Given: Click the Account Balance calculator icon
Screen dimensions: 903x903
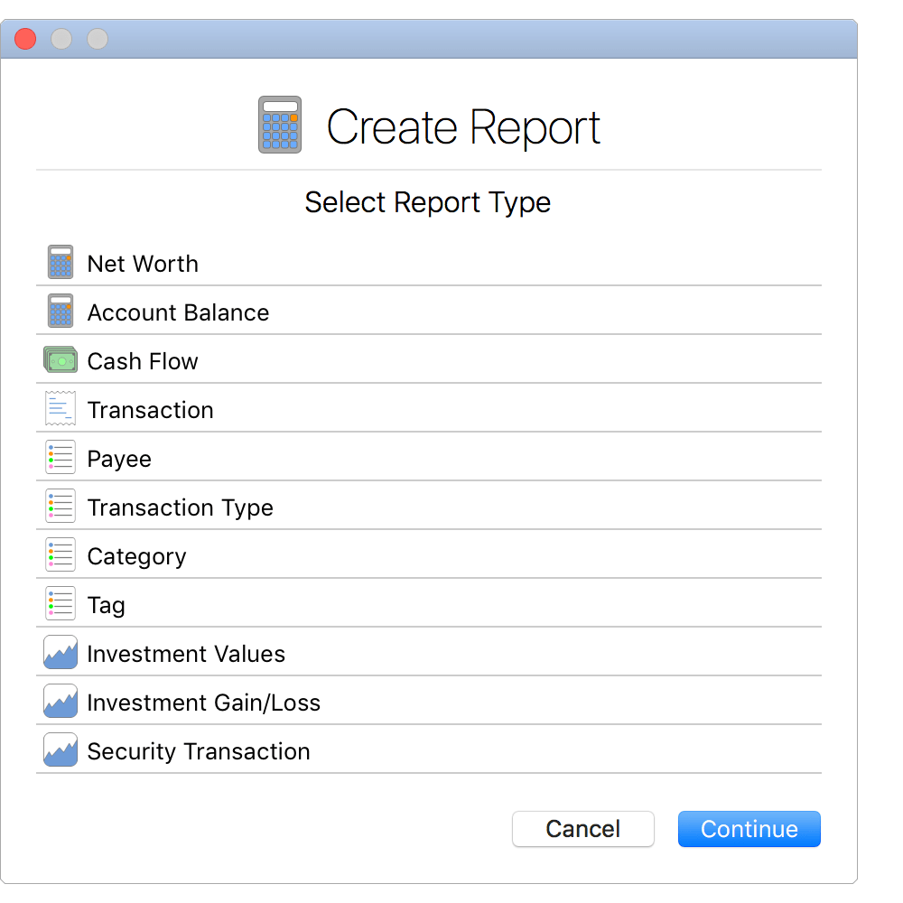Looking at the screenshot, I should coord(60,311).
